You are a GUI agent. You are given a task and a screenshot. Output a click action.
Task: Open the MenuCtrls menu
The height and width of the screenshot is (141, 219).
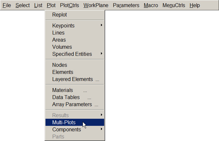174,5
